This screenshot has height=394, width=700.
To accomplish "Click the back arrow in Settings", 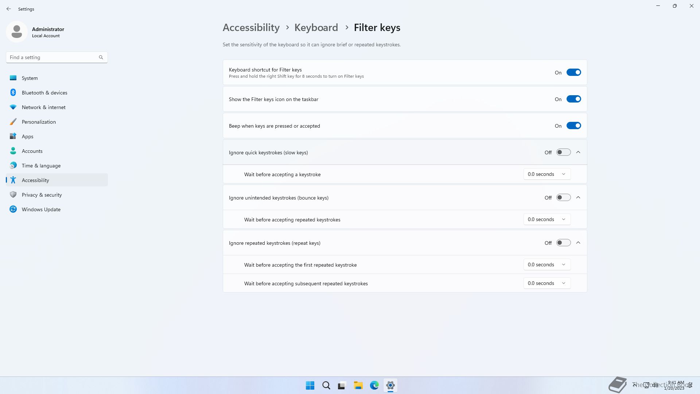I will 9,9.
